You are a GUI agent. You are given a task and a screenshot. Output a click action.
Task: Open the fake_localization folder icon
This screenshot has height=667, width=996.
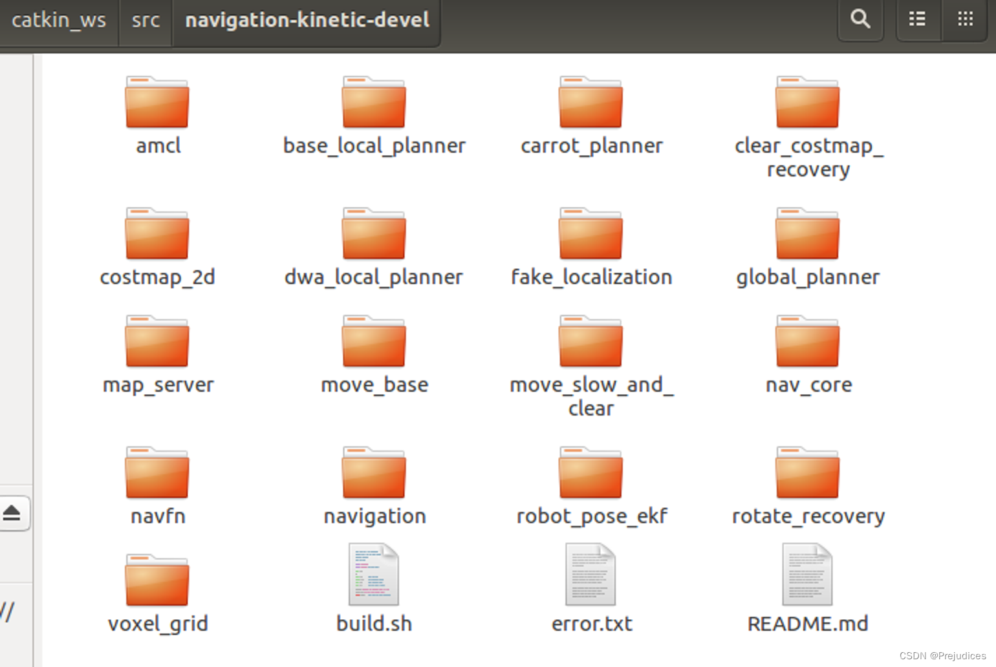pos(590,233)
